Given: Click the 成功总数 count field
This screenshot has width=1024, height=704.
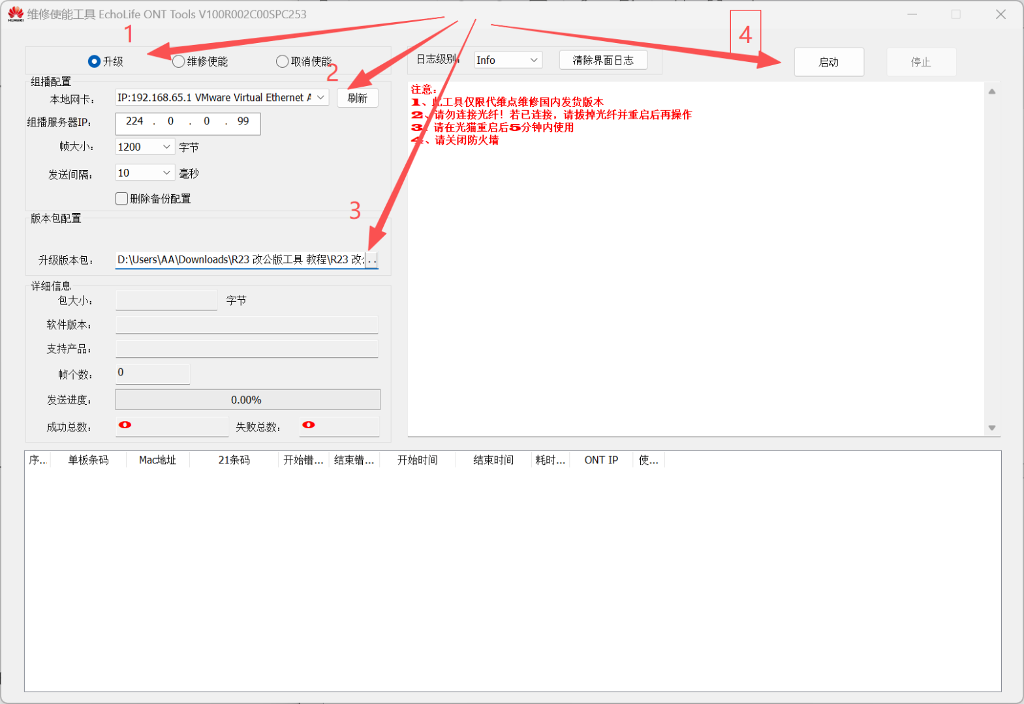Looking at the screenshot, I should click(172, 426).
